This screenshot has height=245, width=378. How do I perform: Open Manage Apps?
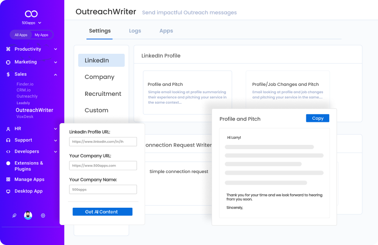[x=30, y=179]
